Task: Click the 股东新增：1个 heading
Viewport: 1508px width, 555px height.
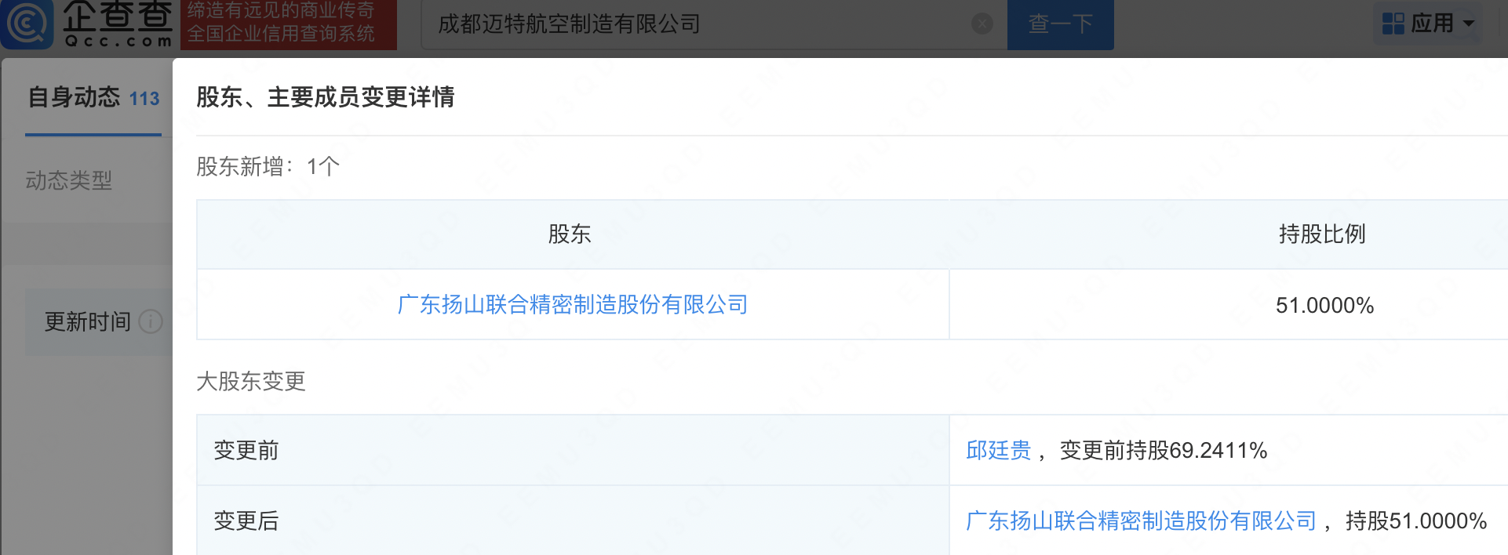Action: 268,167
